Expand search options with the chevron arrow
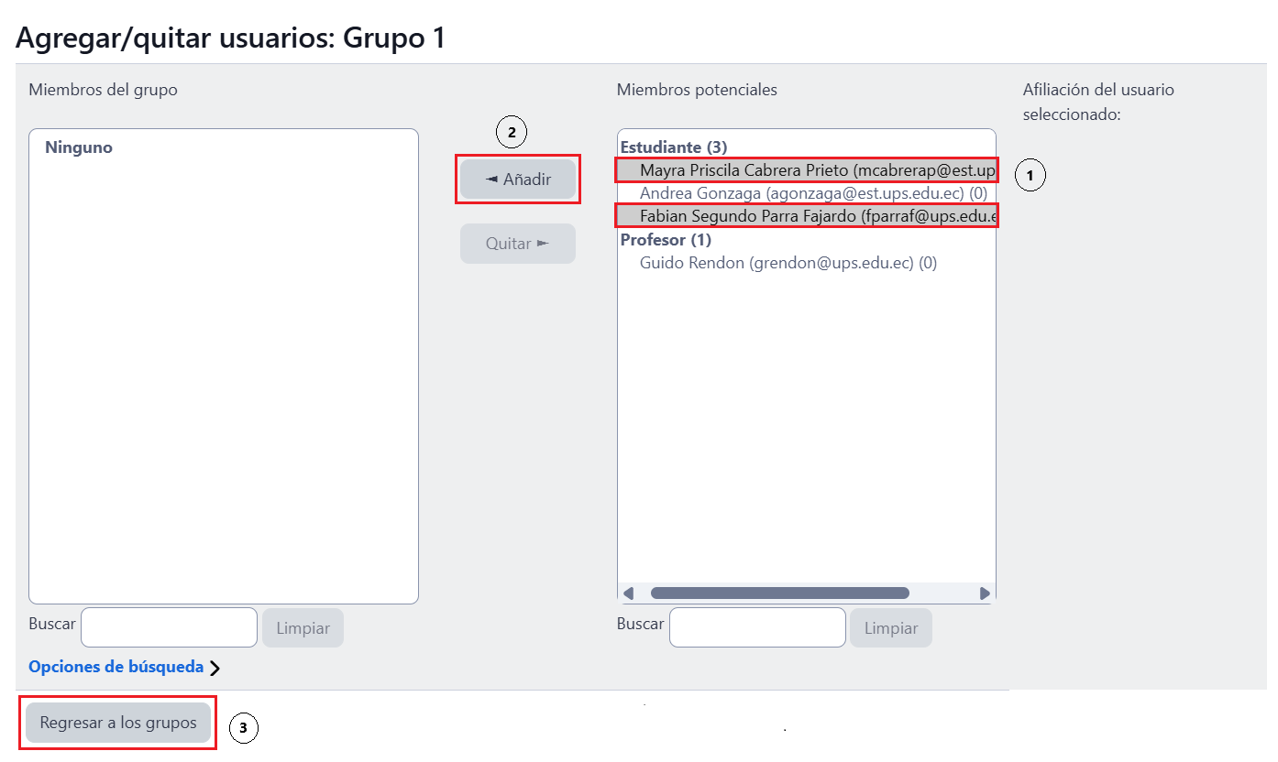The width and height of the screenshot is (1278, 762). 215,668
